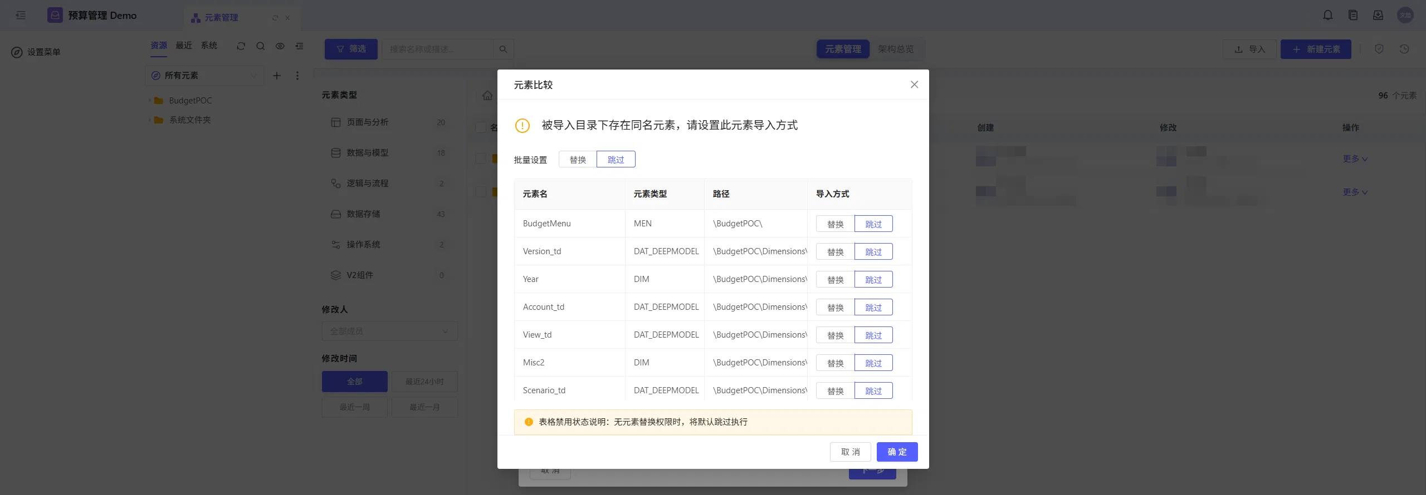The image size is (1426, 495).
Task: Switch to 架构总览 view
Action: [x=896, y=49]
